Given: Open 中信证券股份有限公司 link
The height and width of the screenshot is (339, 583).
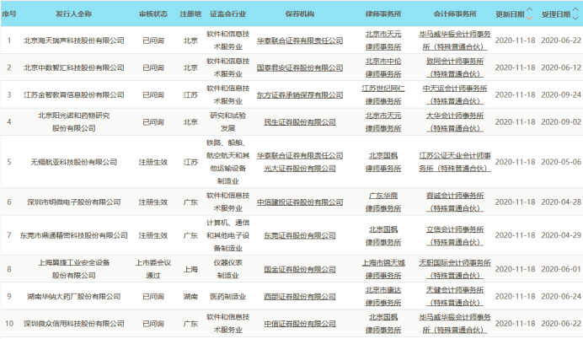Looking at the screenshot, I should (x=300, y=324).
